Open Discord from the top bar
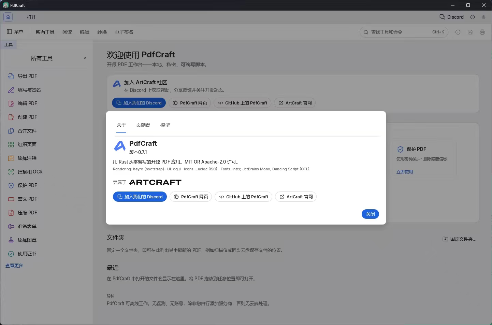The height and width of the screenshot is (325, 492). 451,17
